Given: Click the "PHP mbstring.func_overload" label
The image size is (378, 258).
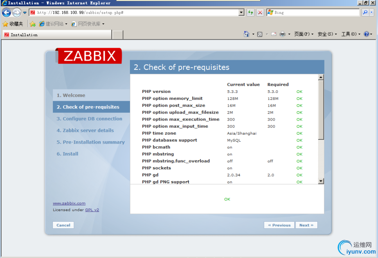Looking at the screenshot, I should (x=176, y=161).
